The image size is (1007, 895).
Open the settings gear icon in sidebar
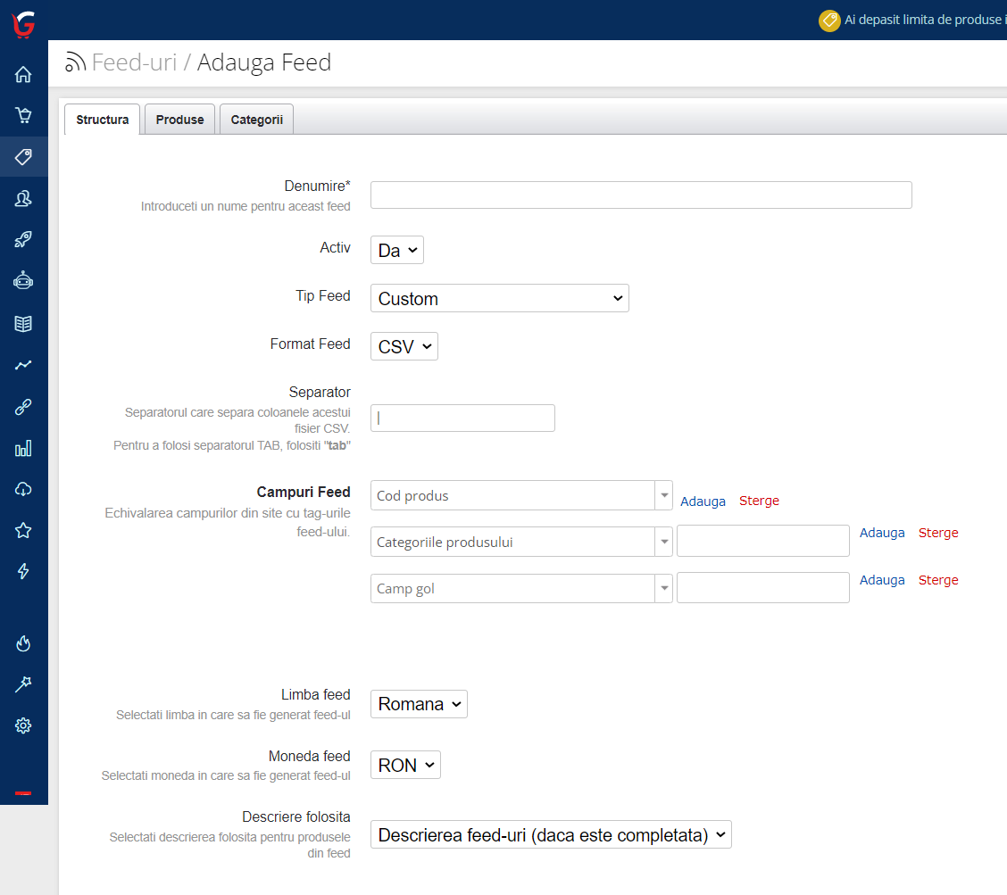click(x=23, y=725)
